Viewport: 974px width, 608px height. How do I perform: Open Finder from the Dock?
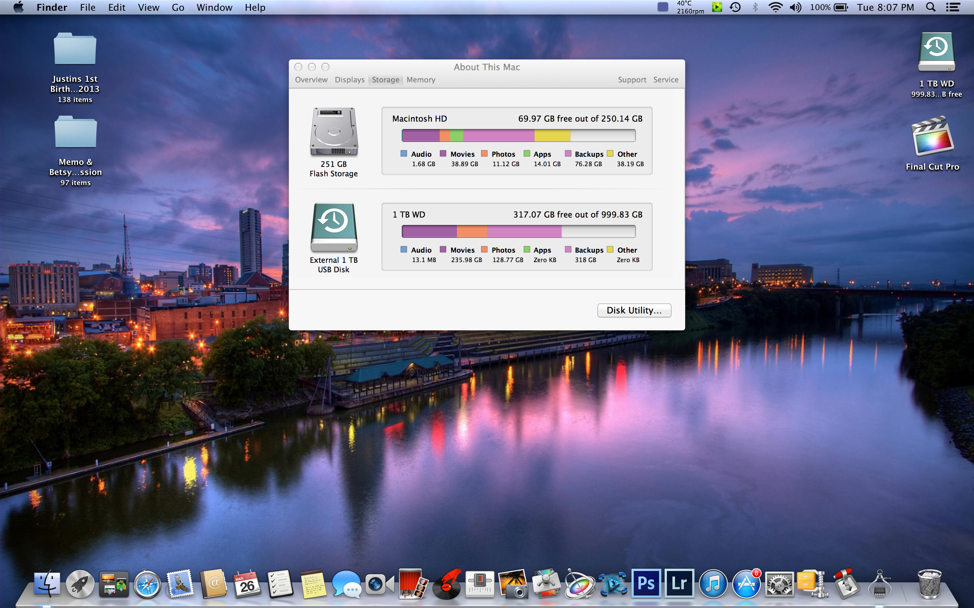[47, 583]
